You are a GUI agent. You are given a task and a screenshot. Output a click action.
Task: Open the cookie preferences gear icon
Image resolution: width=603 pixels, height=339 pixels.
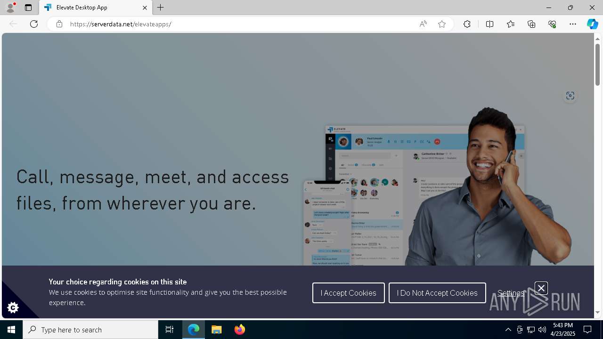point(13,307)
